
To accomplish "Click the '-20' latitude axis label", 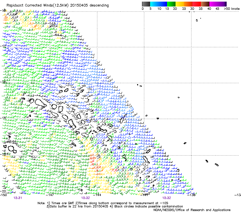I will click(x=3, y=191).
